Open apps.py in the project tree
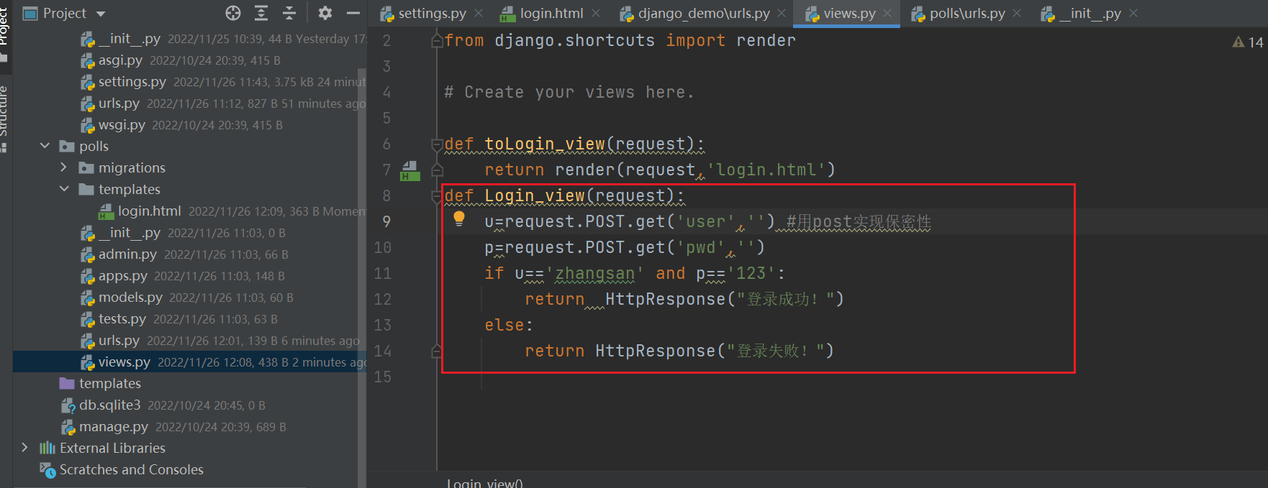The image size is (1268, 488). click(123, 276)
